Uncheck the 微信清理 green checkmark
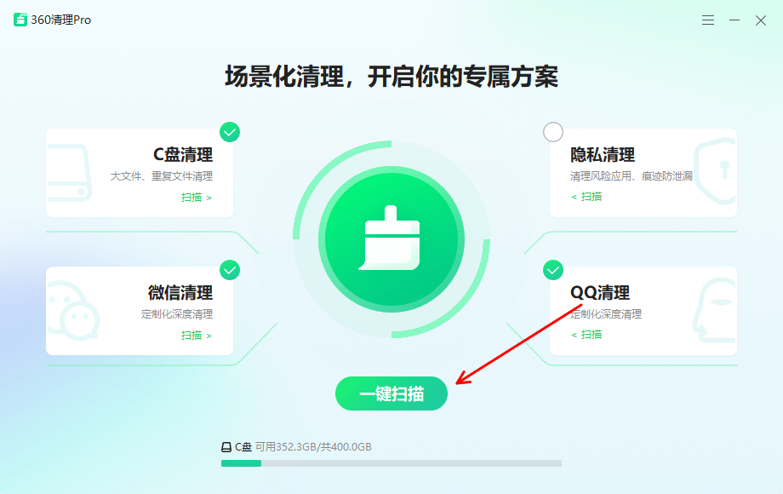Viewport: 783px width, 494px height. coord(230,270)
